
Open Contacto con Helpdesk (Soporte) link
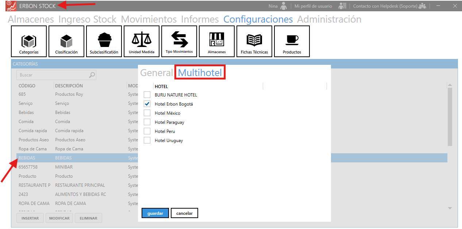385,6
